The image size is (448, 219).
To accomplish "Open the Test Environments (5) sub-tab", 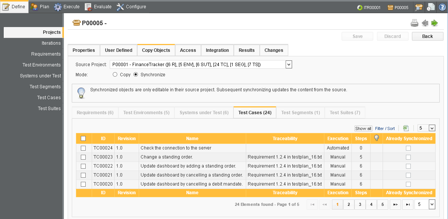I will click(x=146, y=112).
